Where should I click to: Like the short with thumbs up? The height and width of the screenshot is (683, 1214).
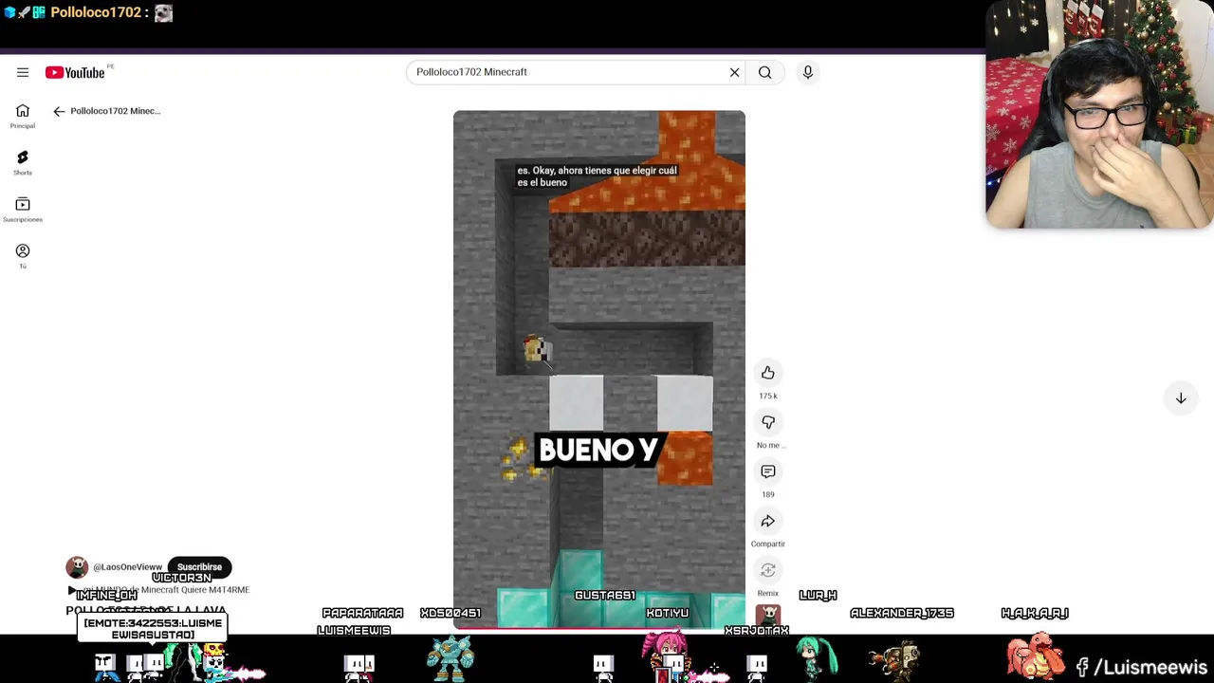[768, 373]
